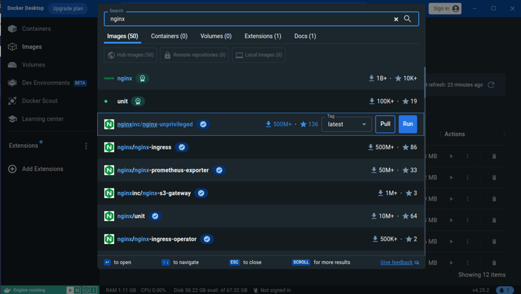521x294 pixels.
Task: Open Learning center in sidebar
Action: pyautogui.click(x=43, y=119)
